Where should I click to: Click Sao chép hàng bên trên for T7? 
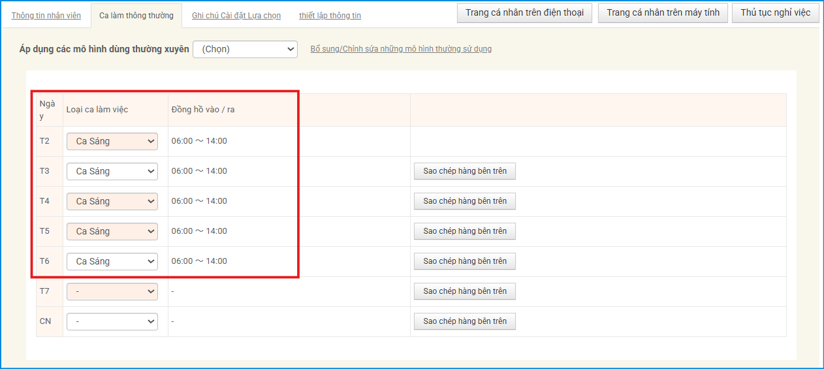[465, 291]
